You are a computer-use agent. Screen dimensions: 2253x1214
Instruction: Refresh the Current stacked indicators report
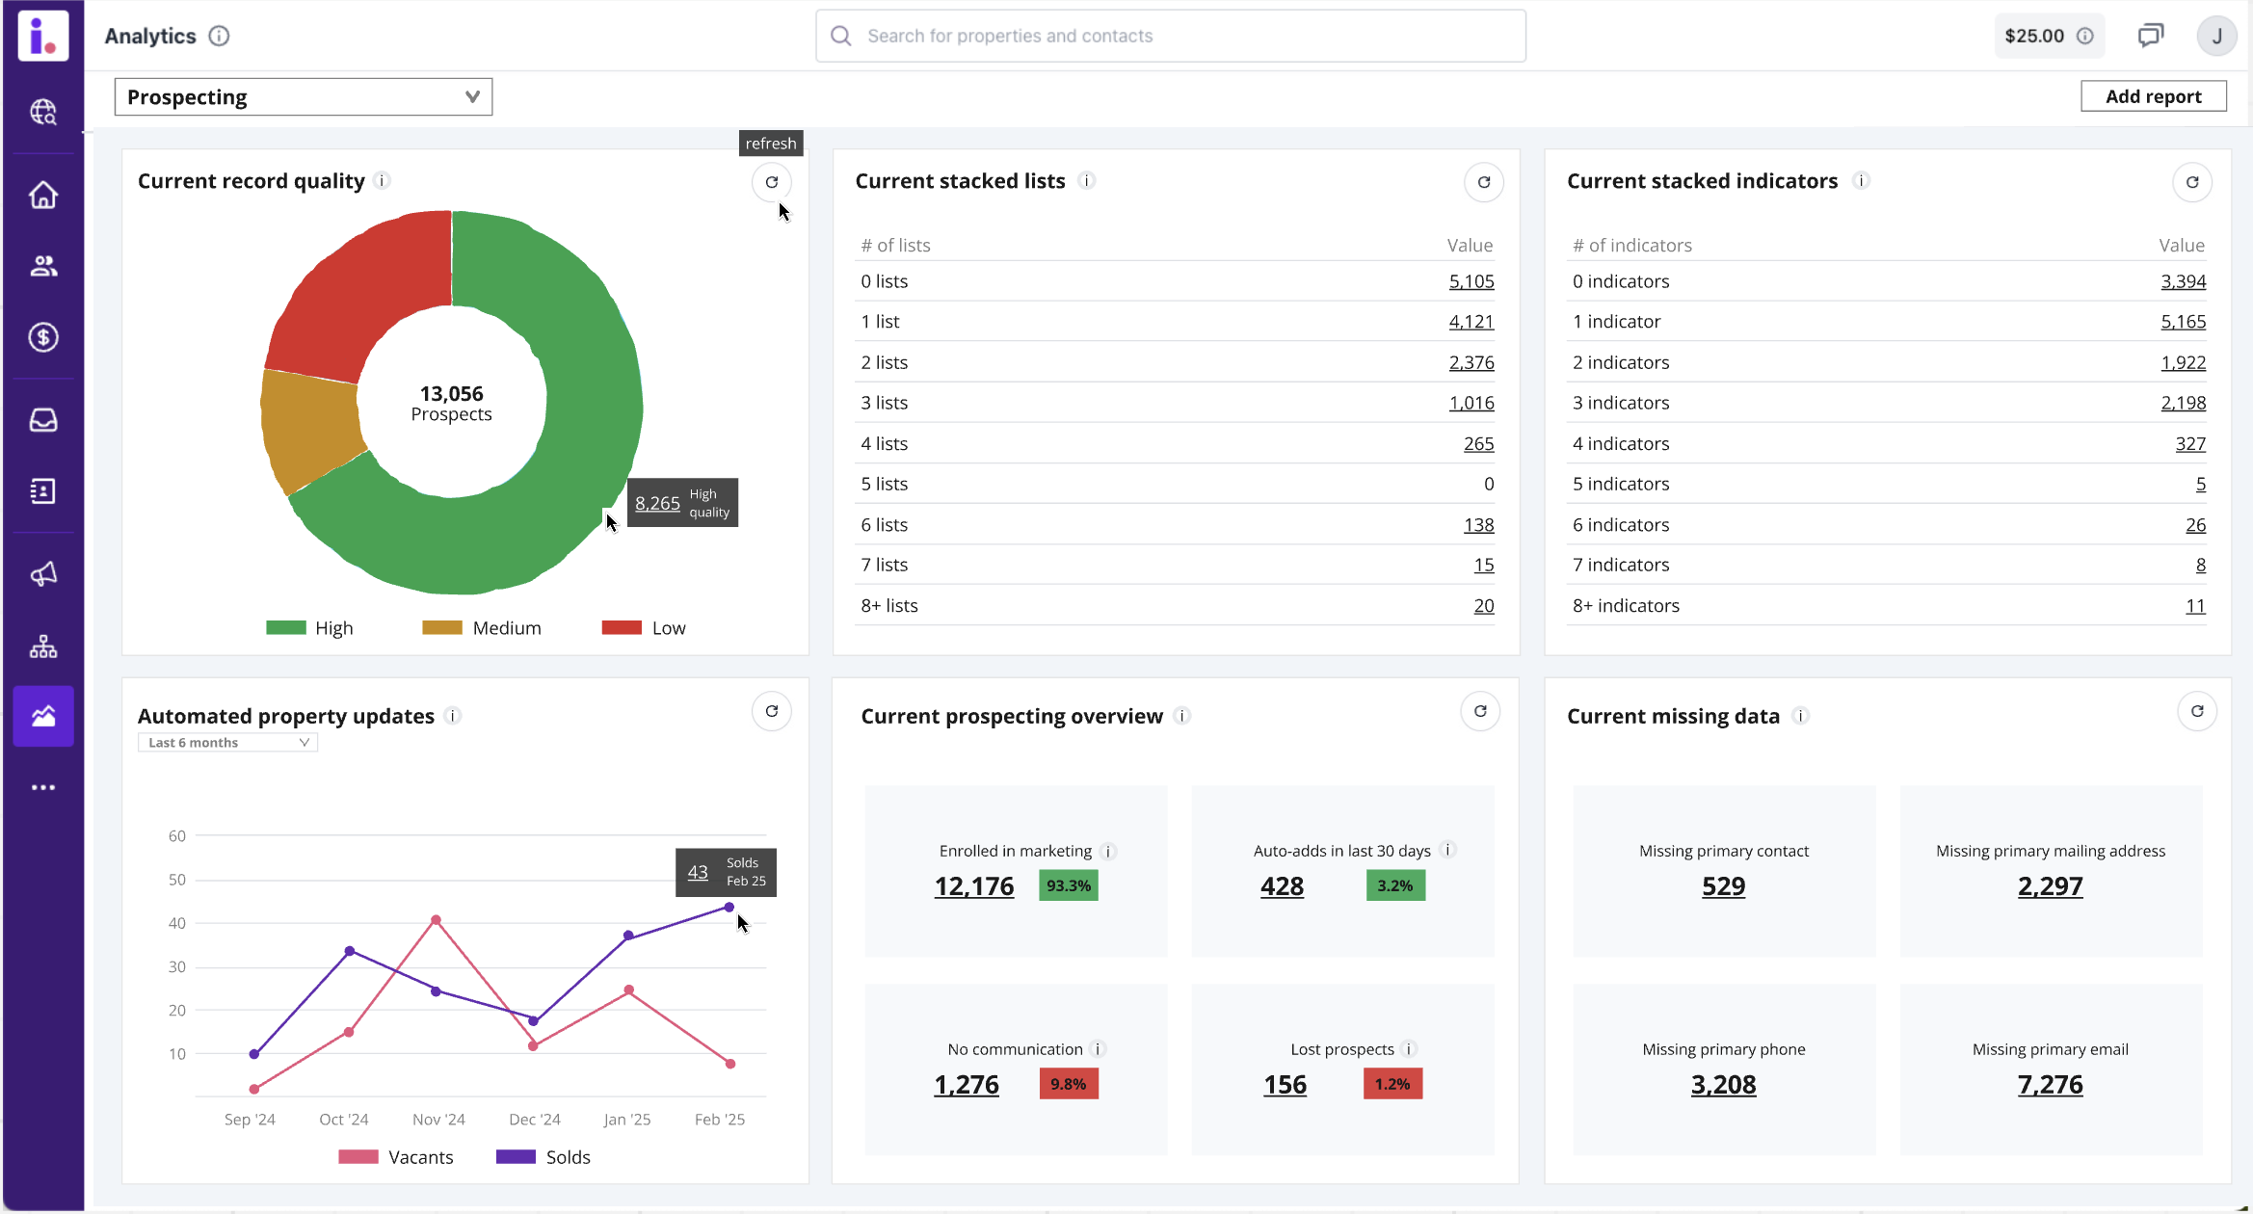[2191, 182]
